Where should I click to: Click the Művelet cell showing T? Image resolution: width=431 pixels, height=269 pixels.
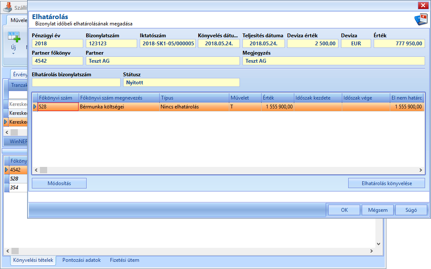[245, 107]
